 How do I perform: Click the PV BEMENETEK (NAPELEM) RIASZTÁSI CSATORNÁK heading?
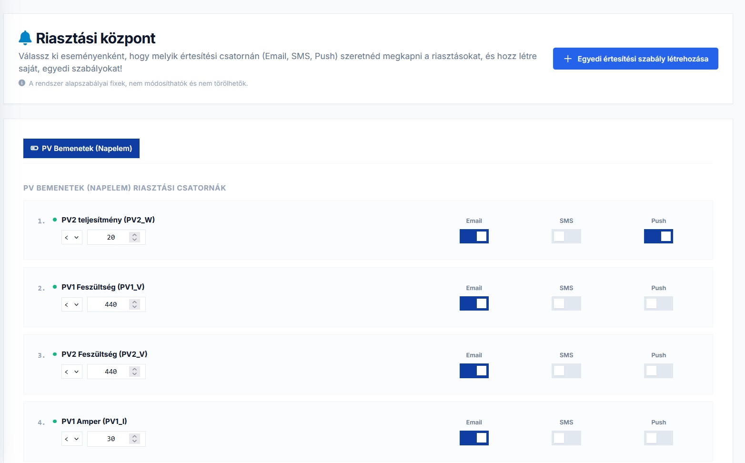point(125,188)
